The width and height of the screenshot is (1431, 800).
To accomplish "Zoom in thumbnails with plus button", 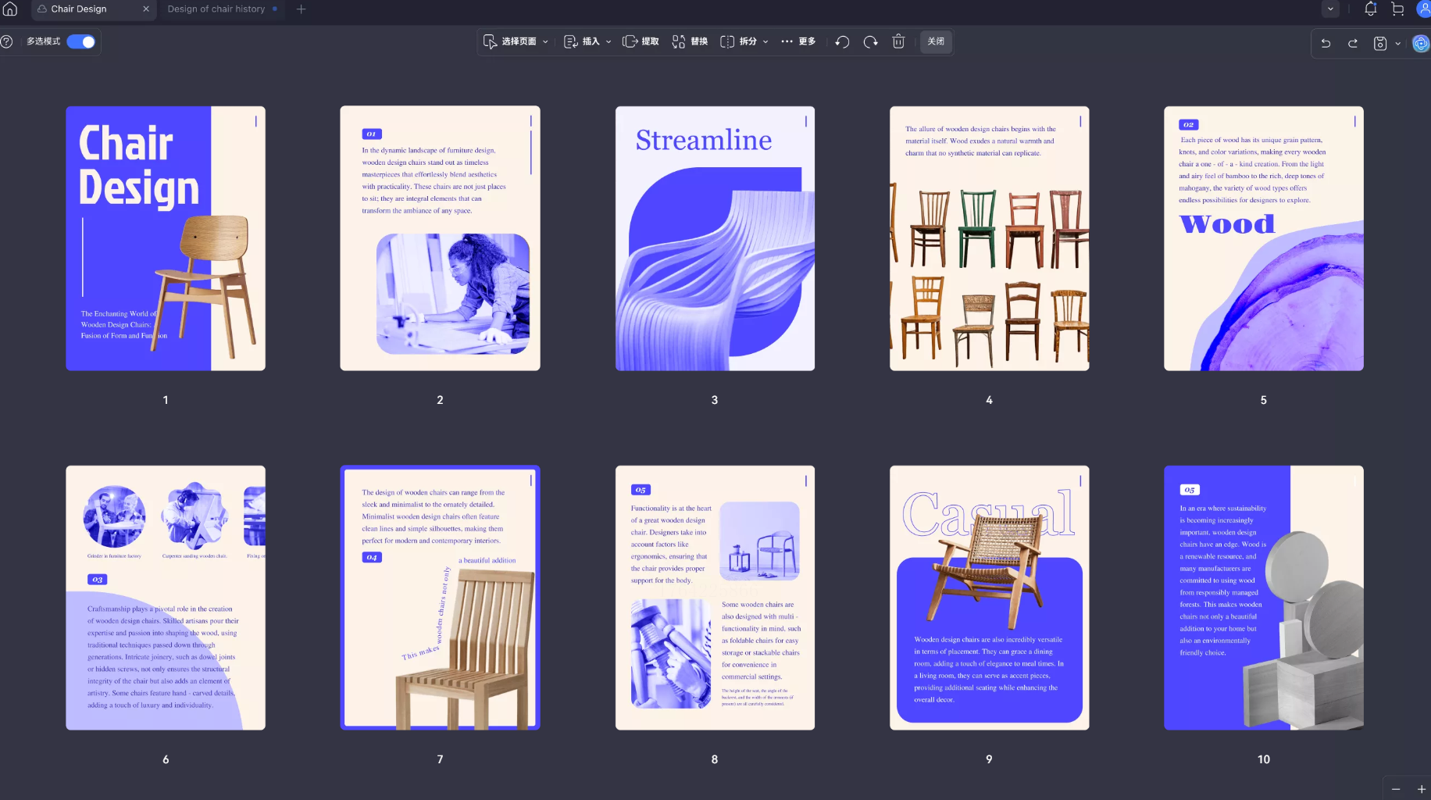I will pos(1422,789).
